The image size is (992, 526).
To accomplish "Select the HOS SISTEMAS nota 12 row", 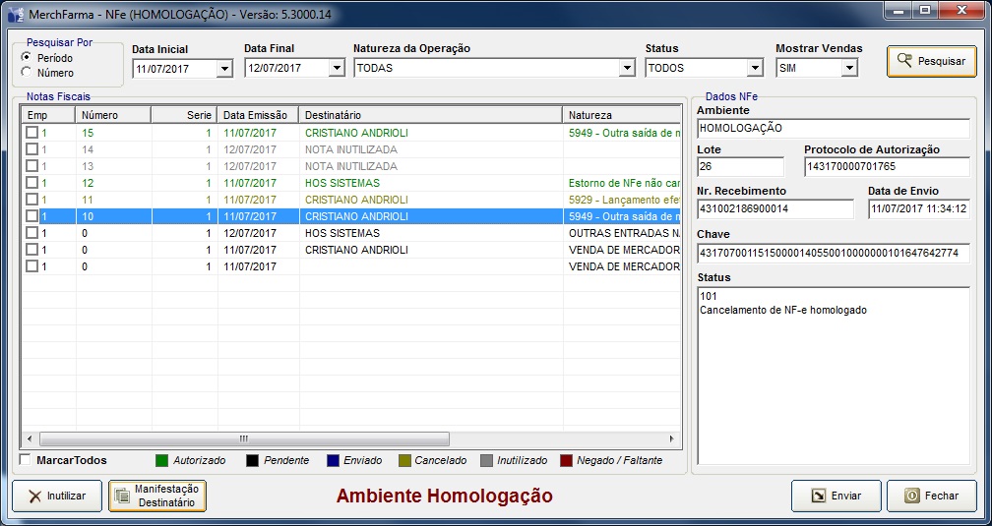I will pos(341,183).
